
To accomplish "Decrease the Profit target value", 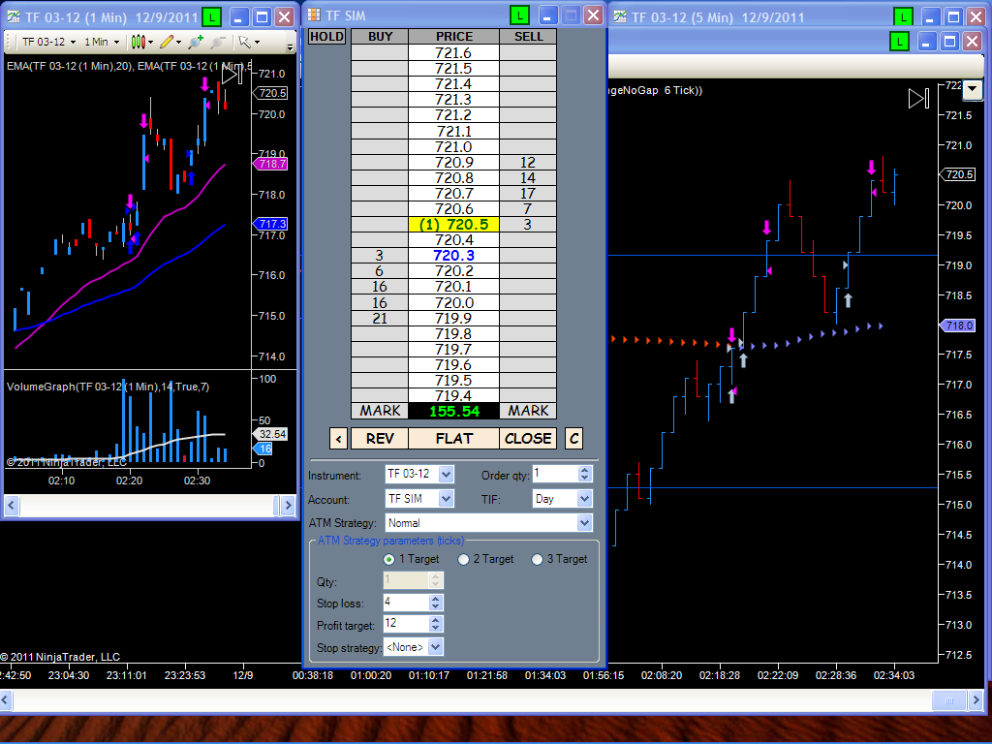I will point(435,628).
